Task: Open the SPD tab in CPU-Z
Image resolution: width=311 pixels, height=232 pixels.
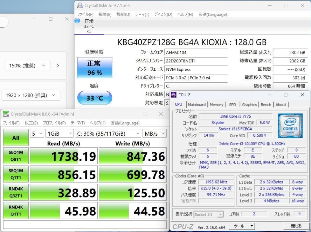Action: tap(233, 105)
